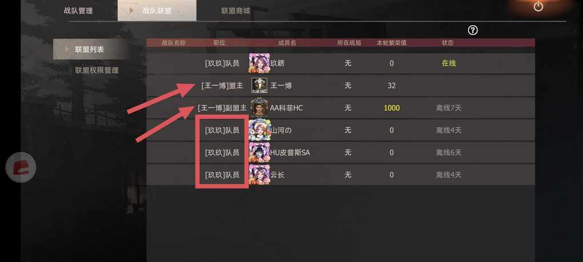Image resolution: width=583 pixels, height=262 pixels.
Task: Select 联盟列表 in the sidebar
Action: [91, 49]
